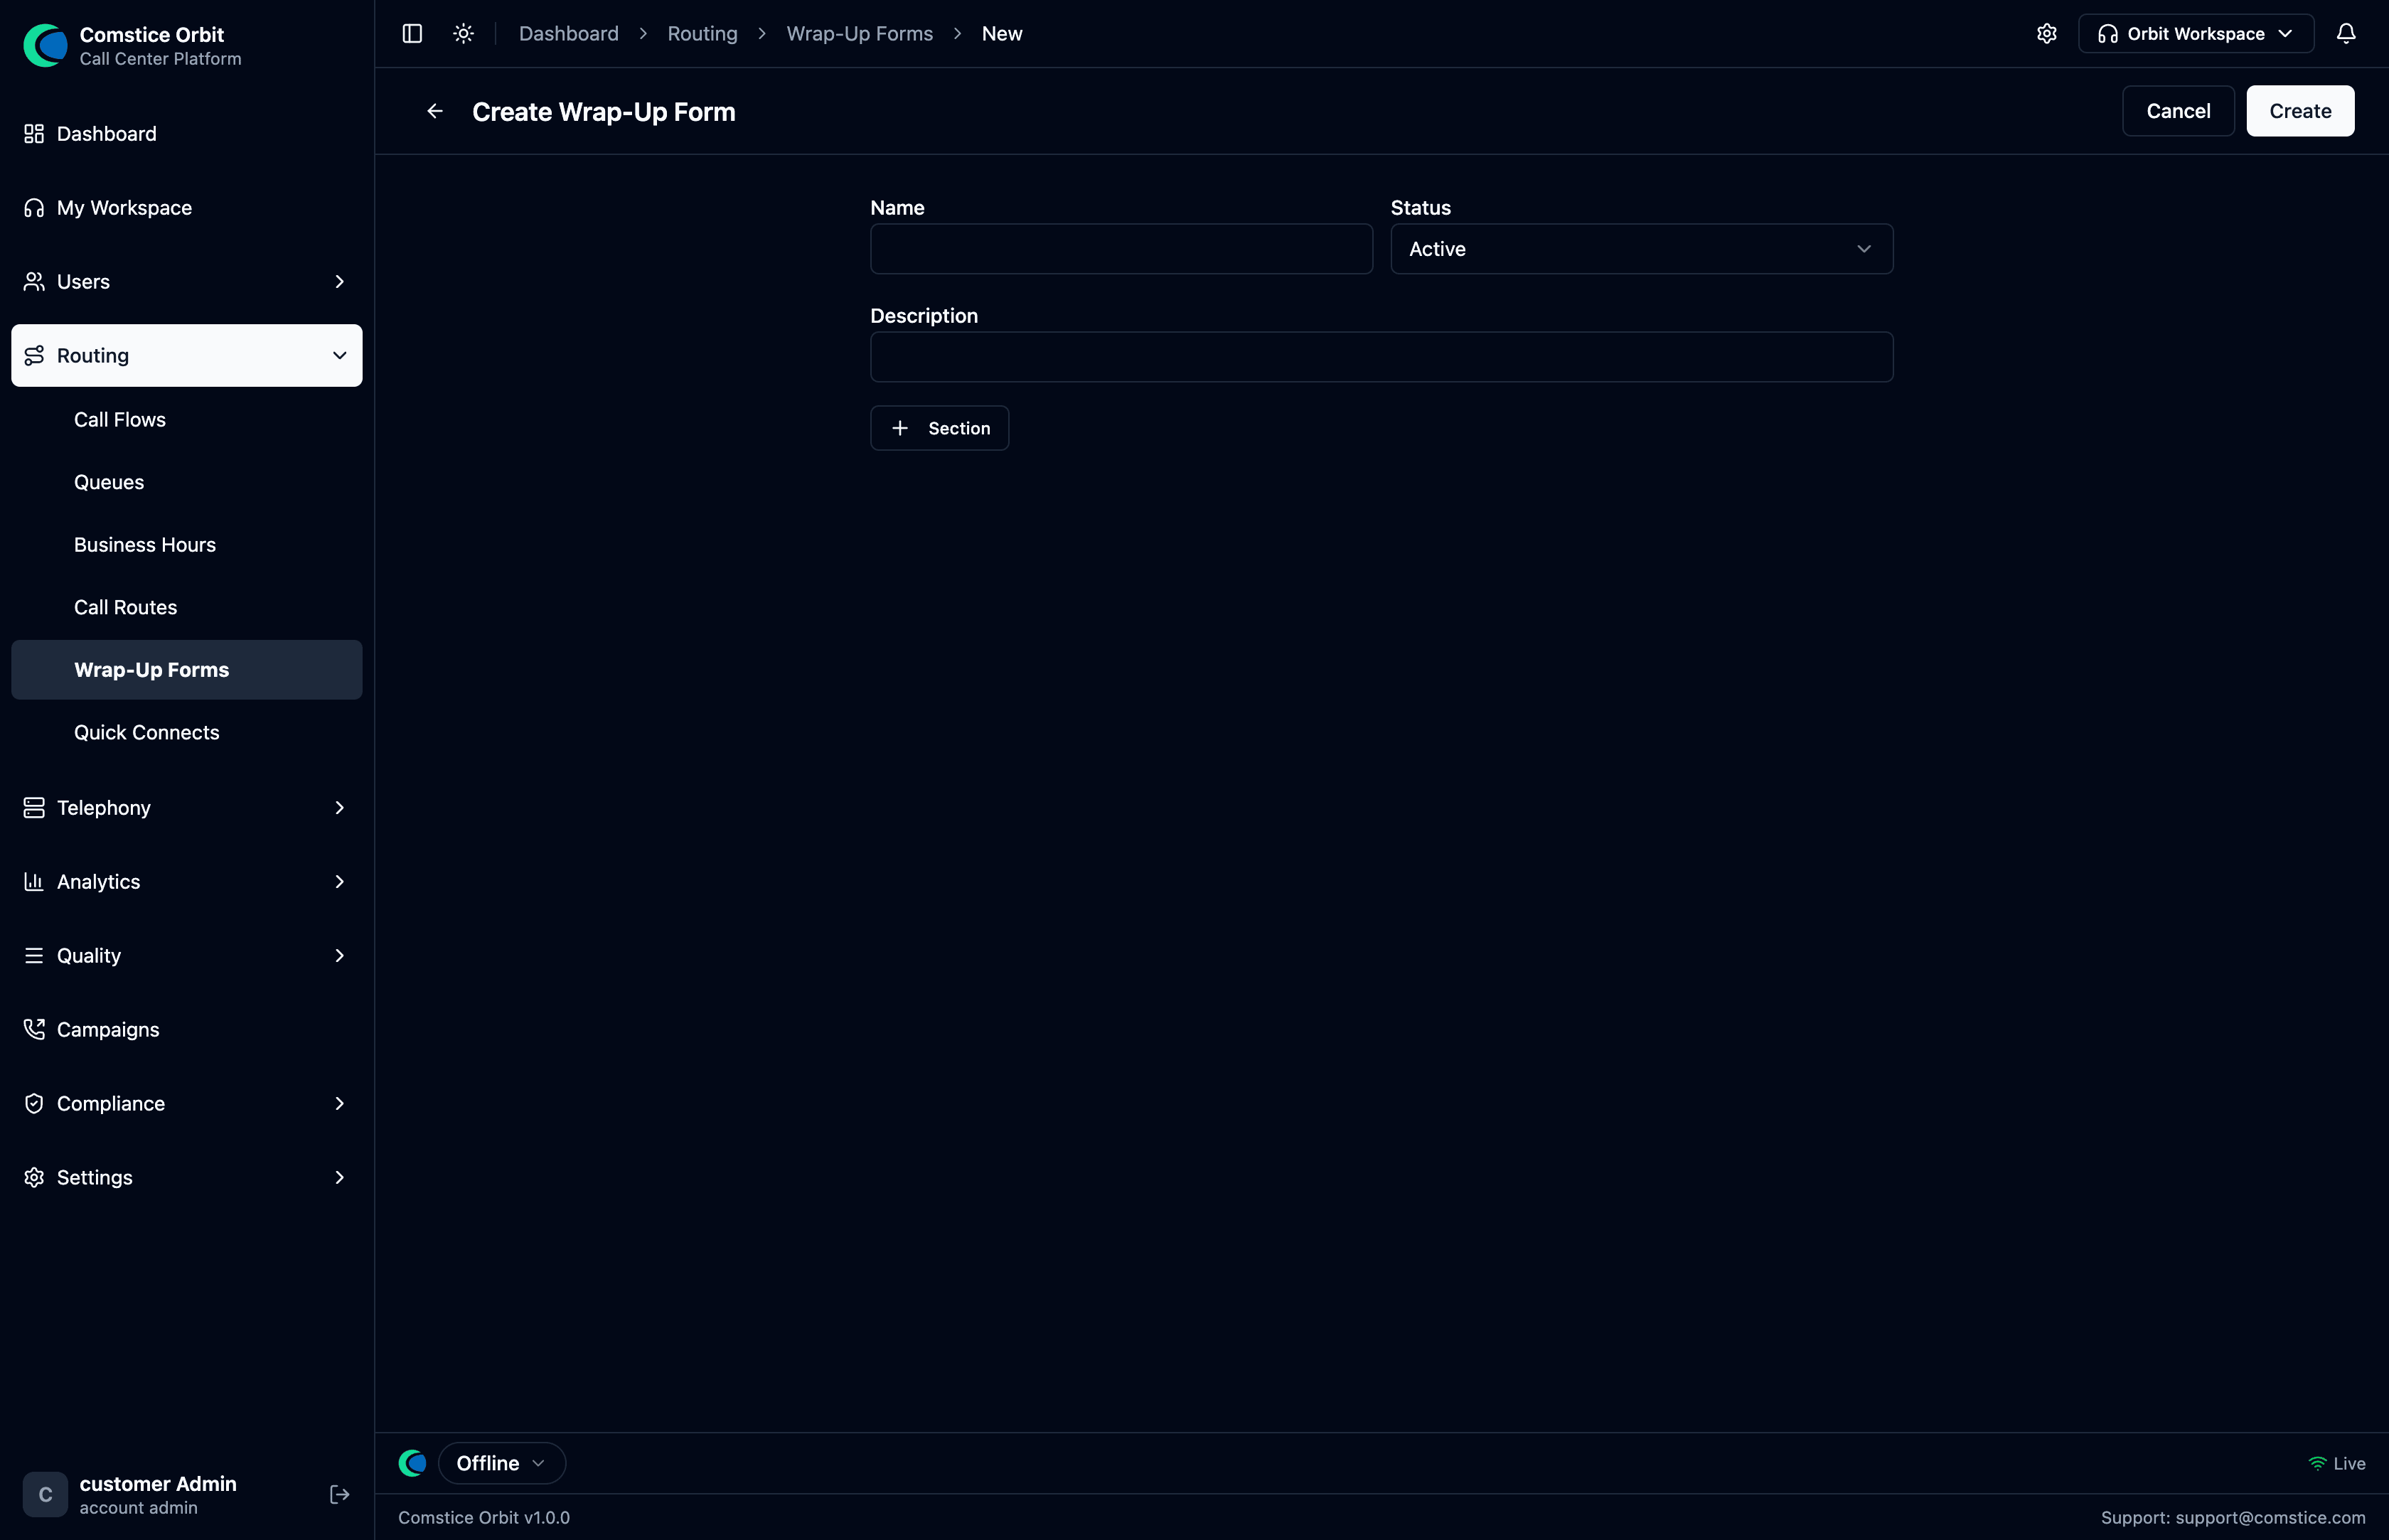This screenshot has height=1540, width=2389.
Task: Open the Status dropdown showing Active
Action: tap(1641, 249)
